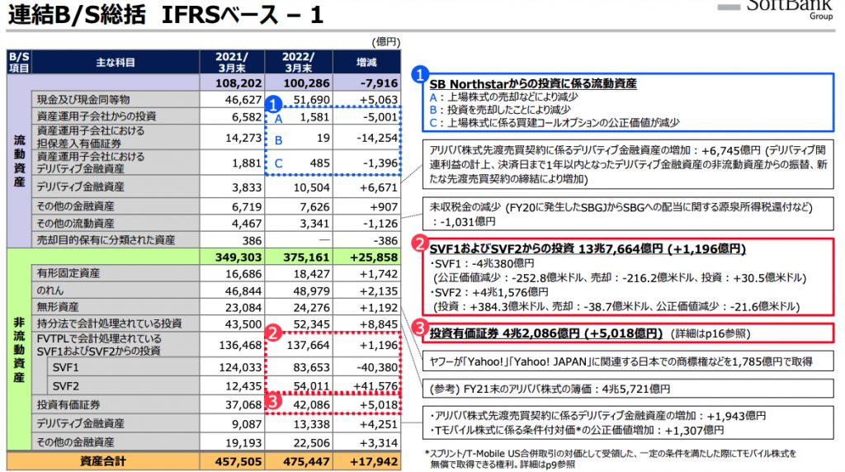
Task: Click the change value +41,576
Action: pyautogui.click(x=375, y=386)
